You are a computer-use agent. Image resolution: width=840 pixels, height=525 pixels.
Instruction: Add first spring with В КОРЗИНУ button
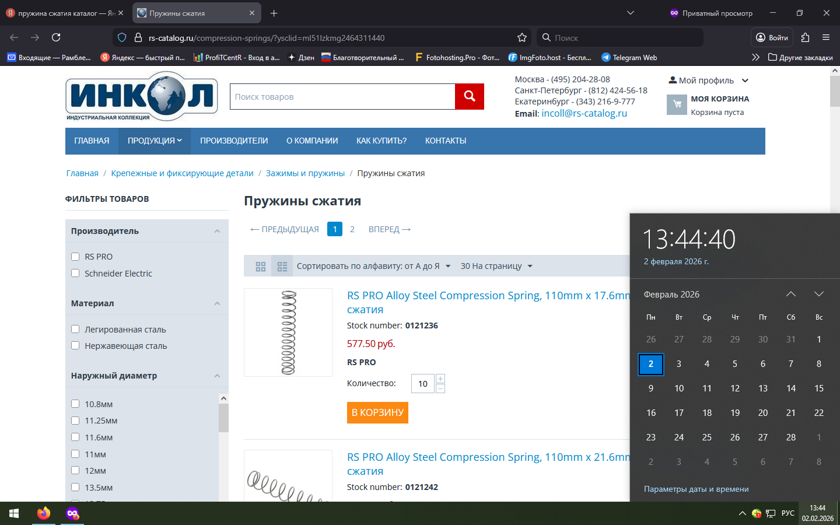point(377,412)
